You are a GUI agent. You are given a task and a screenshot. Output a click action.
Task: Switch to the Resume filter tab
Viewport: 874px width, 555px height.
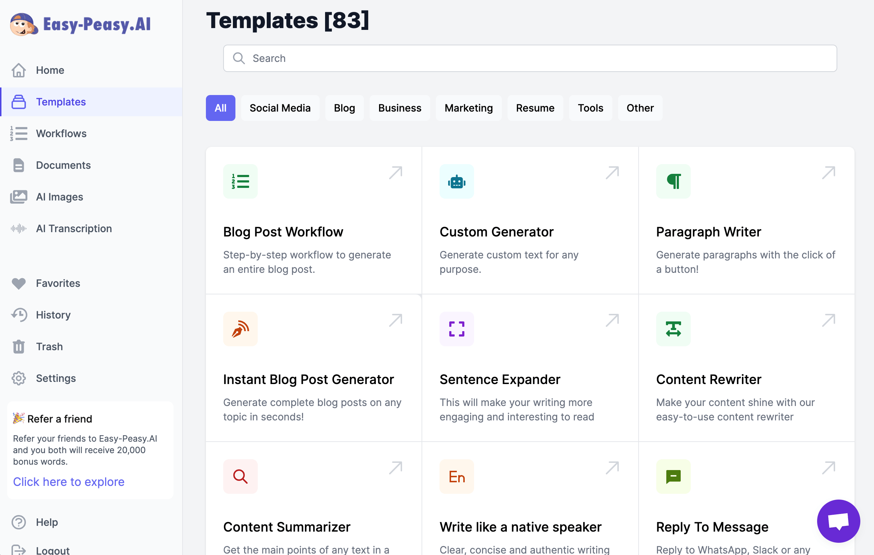click(x=535, y=108)
